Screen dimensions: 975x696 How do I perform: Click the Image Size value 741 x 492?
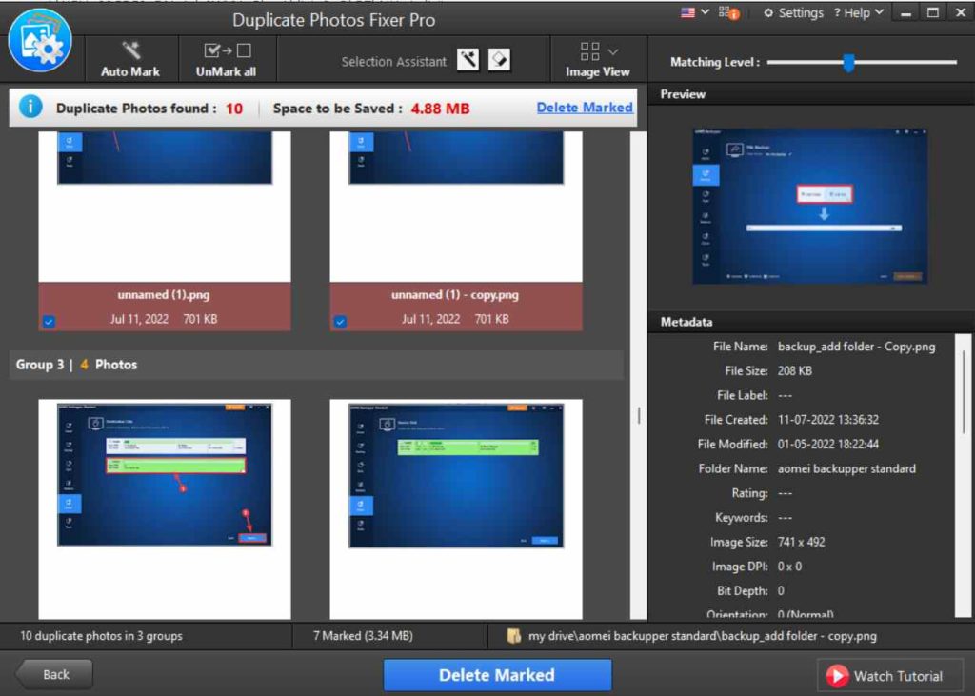pos(801,542)
